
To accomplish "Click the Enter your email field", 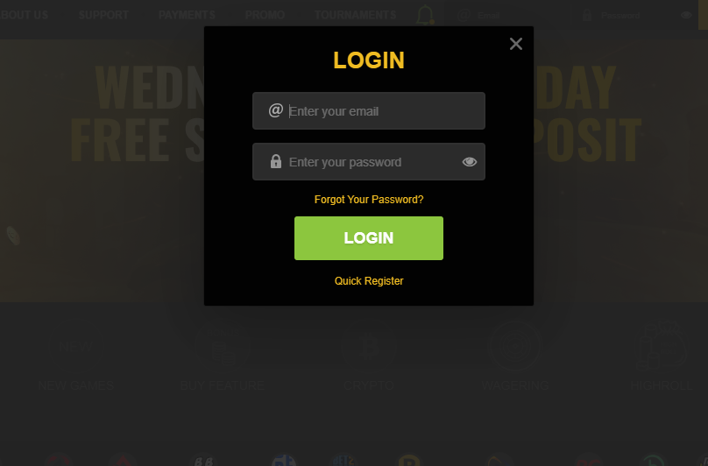I will (x=368, y=111).
